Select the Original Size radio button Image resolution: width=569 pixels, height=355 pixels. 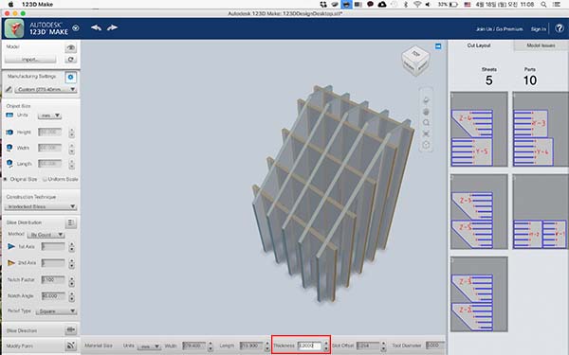pos(6,179)
